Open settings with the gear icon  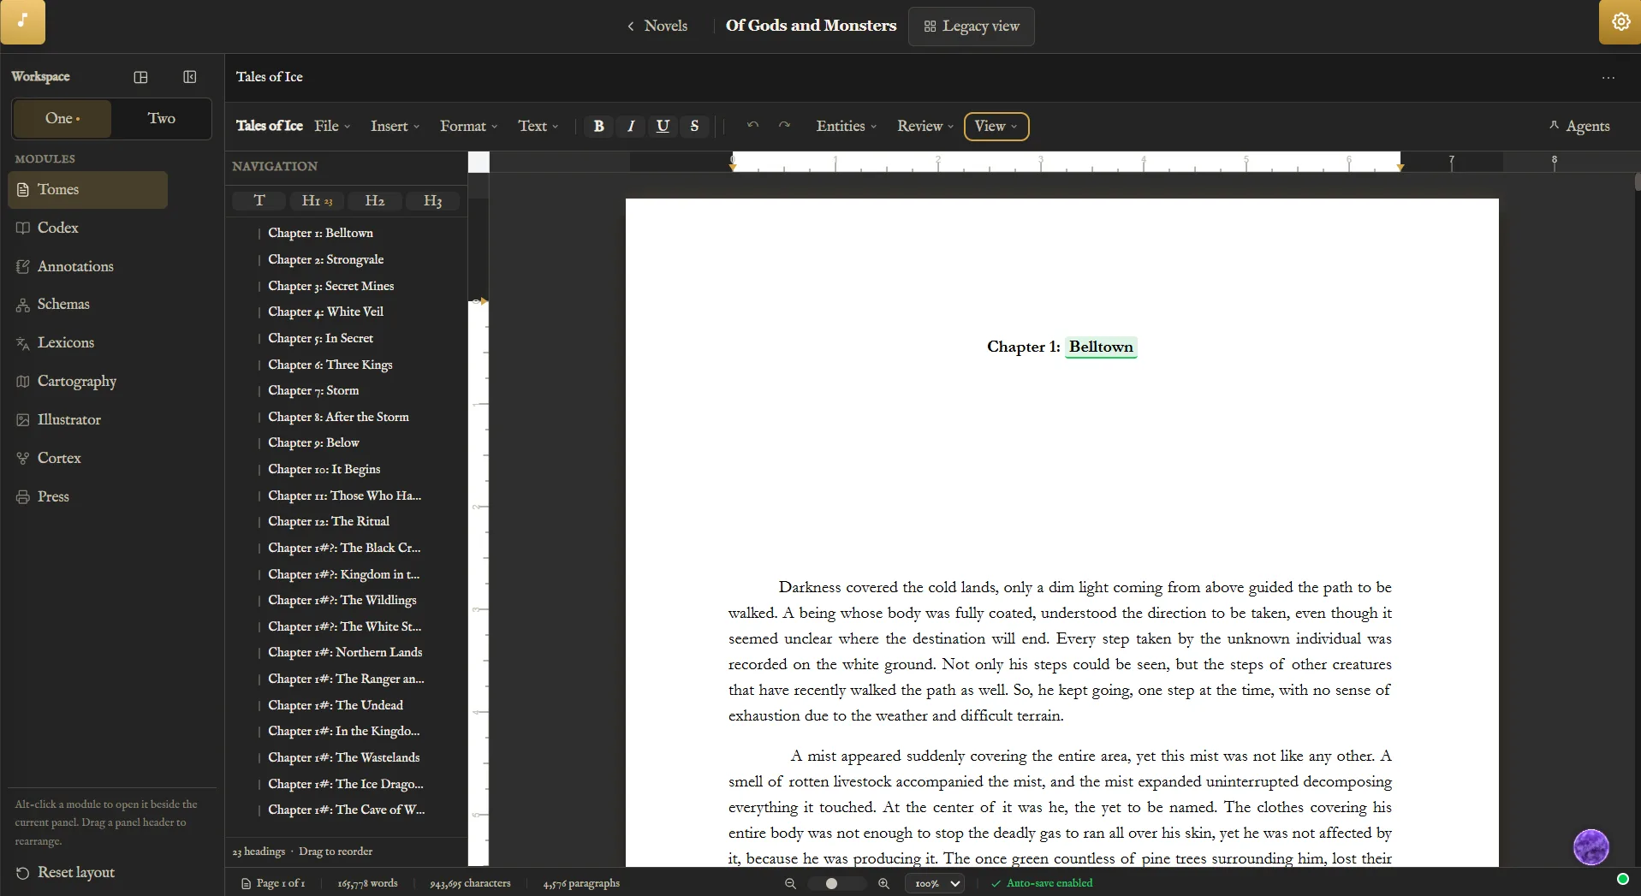point(1620,21)
